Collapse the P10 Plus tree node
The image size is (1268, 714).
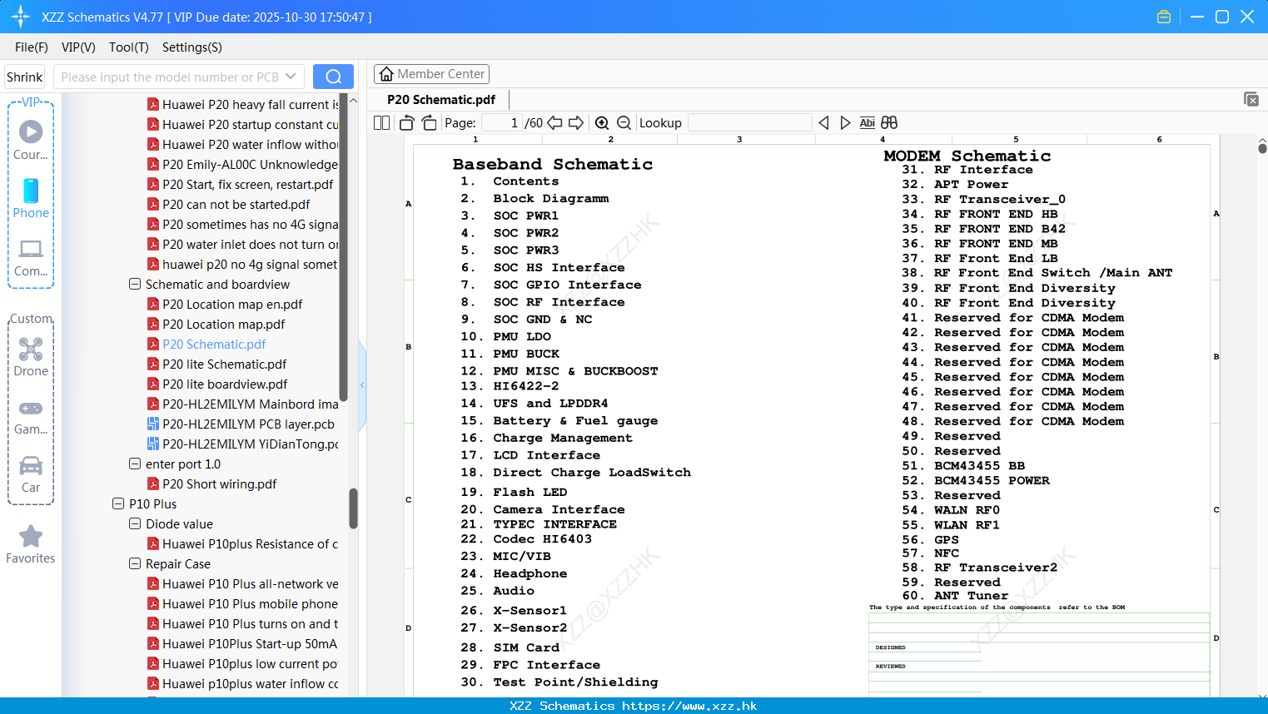pos(118,503)
